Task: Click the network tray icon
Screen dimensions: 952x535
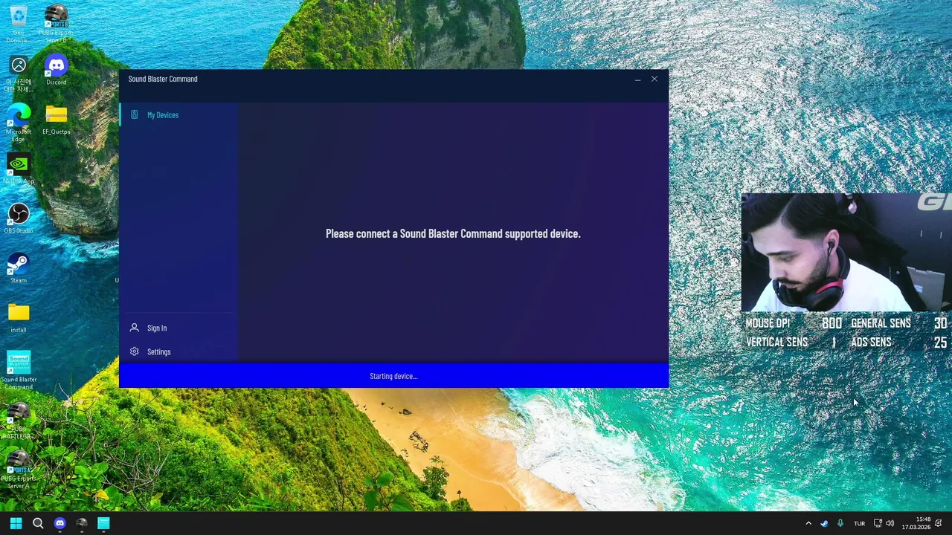Action: click(878, 523)
